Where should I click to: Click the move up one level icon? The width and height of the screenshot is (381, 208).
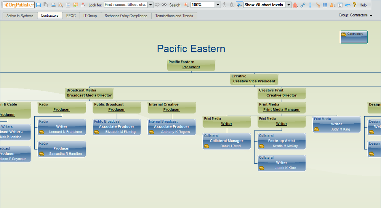pos(224,5)
